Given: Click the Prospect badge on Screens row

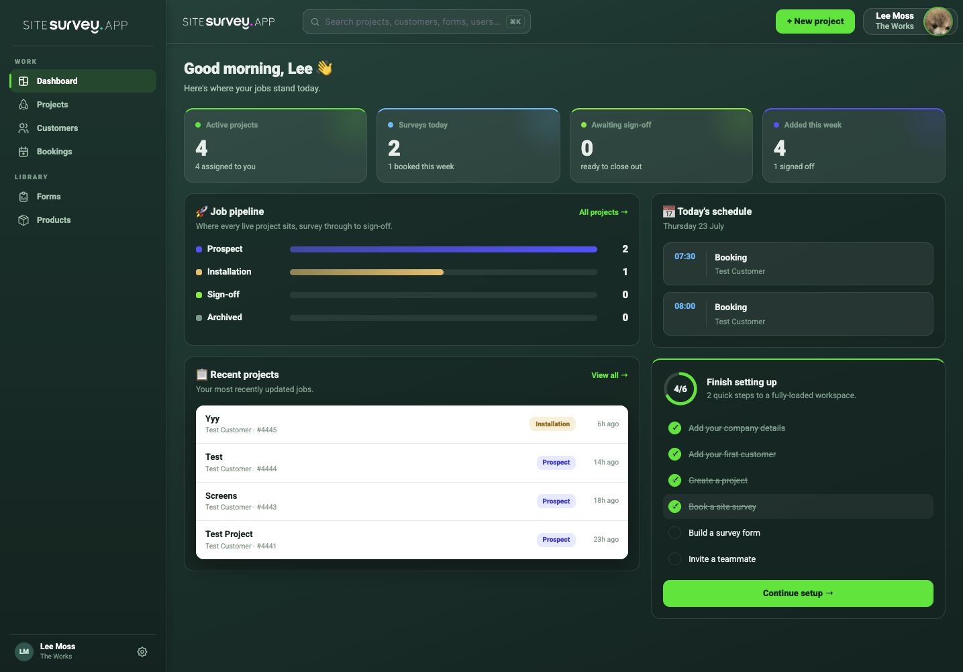Looking at the screenshot, I should pyautogui.click(x=556, y=501).
